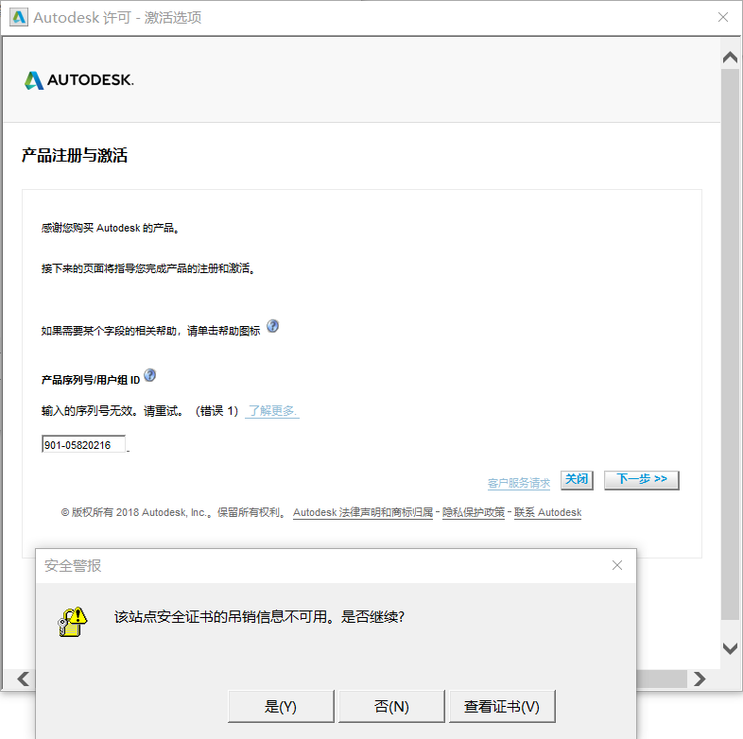743x739 pixels.
Task: Close the Autodesk 许可 window
Action: tap(722, 18)
